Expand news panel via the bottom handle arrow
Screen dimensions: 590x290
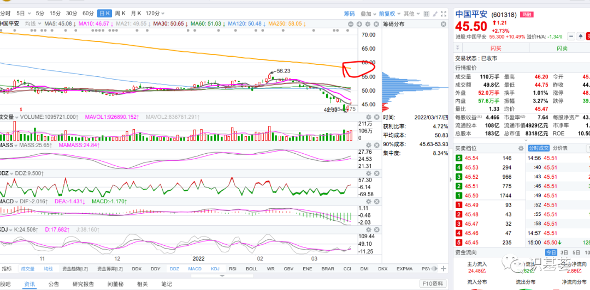coord(222,276)
